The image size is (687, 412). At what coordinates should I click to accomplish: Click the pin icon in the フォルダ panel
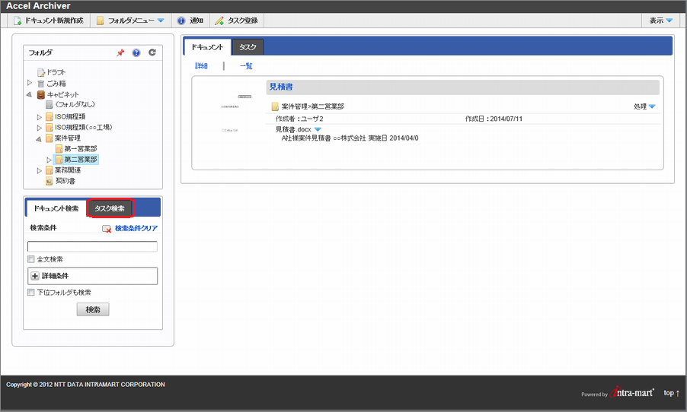point(120,53)
